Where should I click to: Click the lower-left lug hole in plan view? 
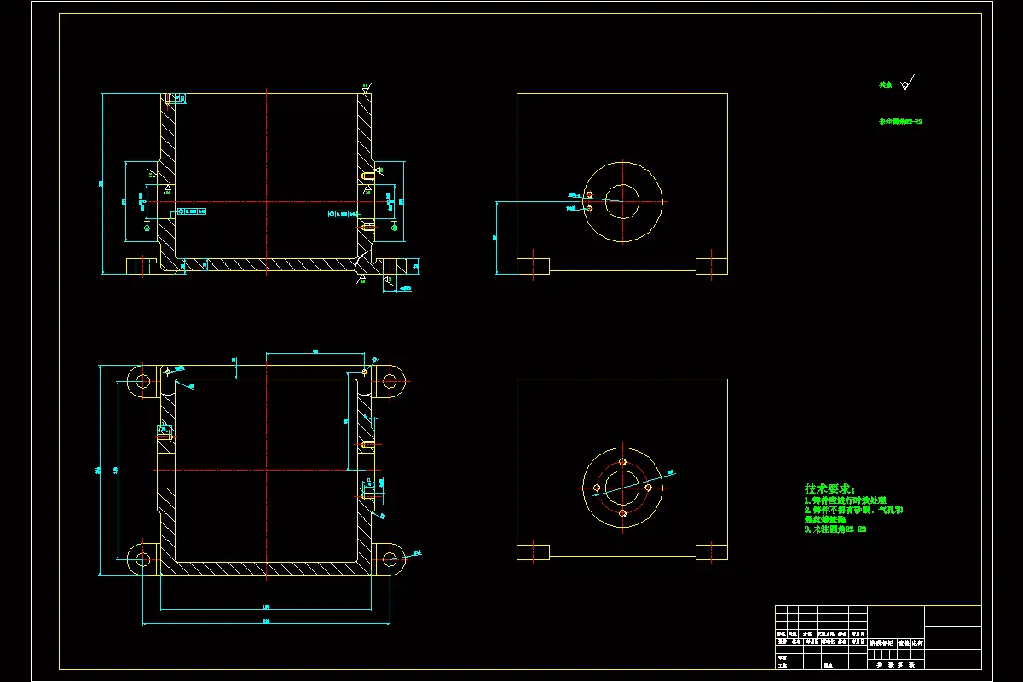[141, 559]
